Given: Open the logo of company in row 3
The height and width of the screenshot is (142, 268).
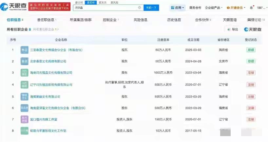Looking at the screenshot, I should (x=25, y=73).
